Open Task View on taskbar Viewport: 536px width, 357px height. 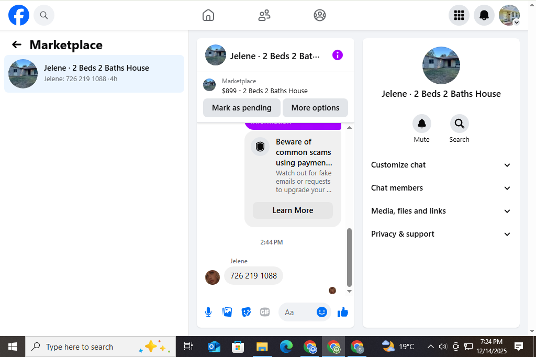point(188,347)
